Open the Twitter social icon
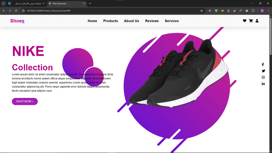 tap(263, 71)
